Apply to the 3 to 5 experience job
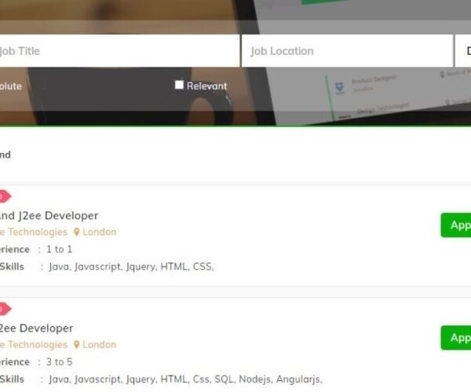 456,338
